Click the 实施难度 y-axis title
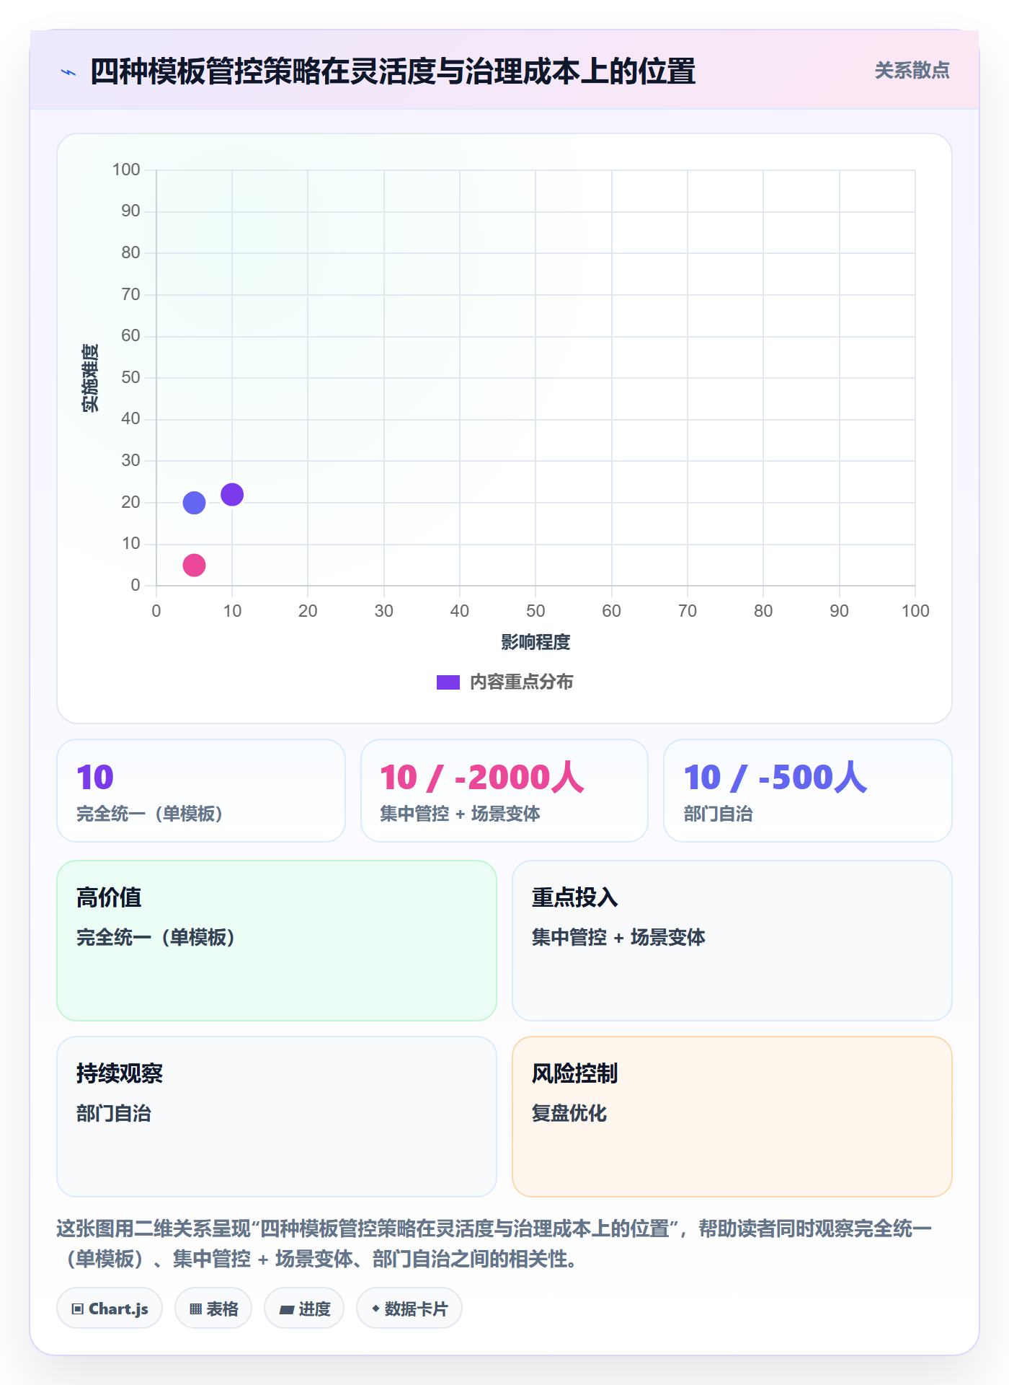1009x1385 pixels. [90, 378]
